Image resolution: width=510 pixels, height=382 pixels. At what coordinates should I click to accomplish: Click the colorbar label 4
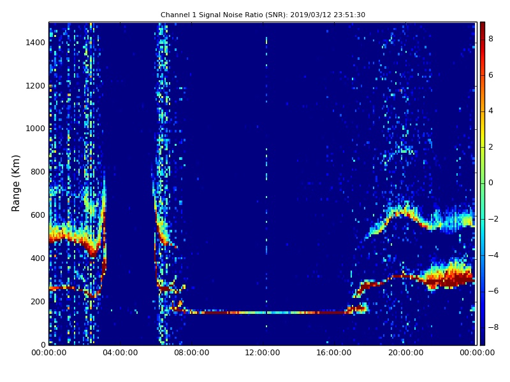[491, 111]
